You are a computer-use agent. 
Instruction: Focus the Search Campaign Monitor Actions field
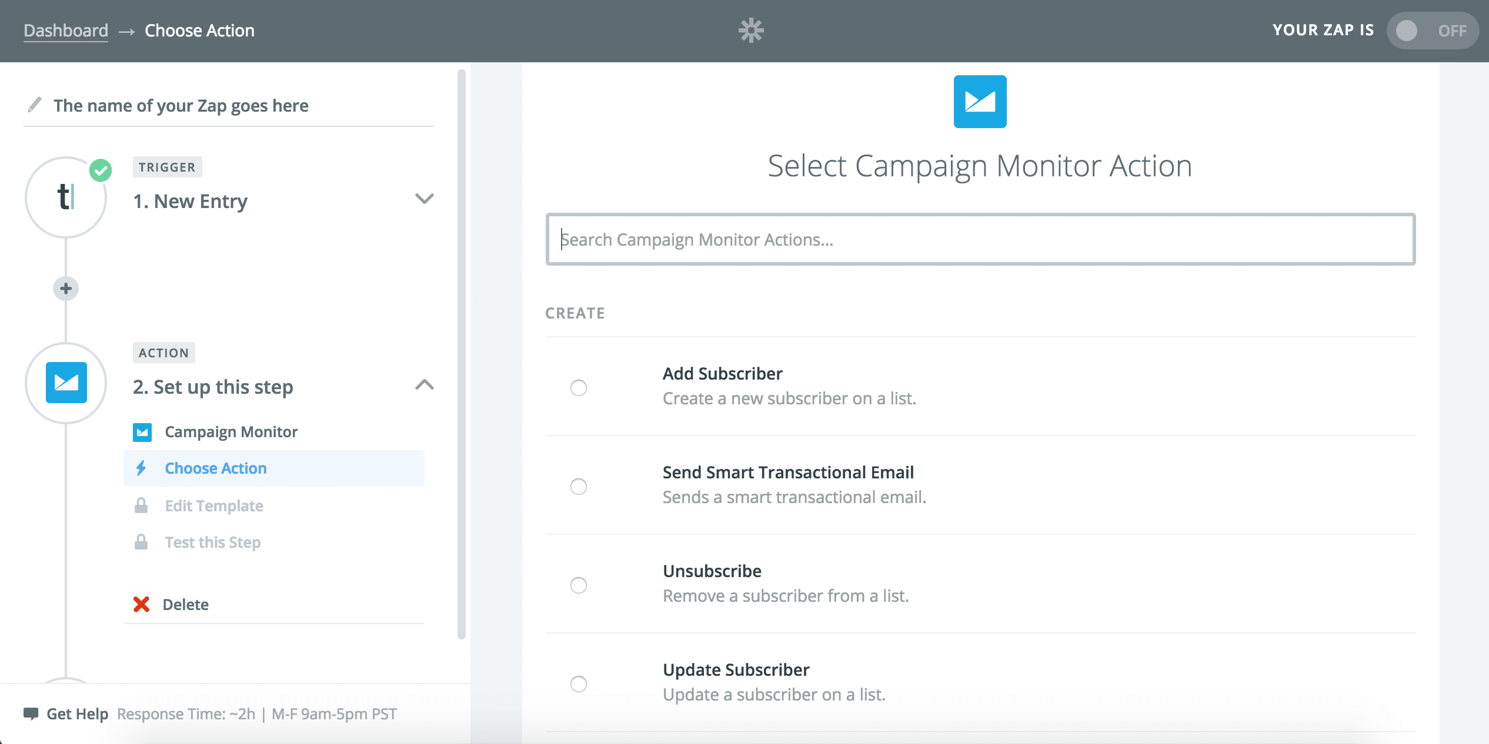coord(980,239)
